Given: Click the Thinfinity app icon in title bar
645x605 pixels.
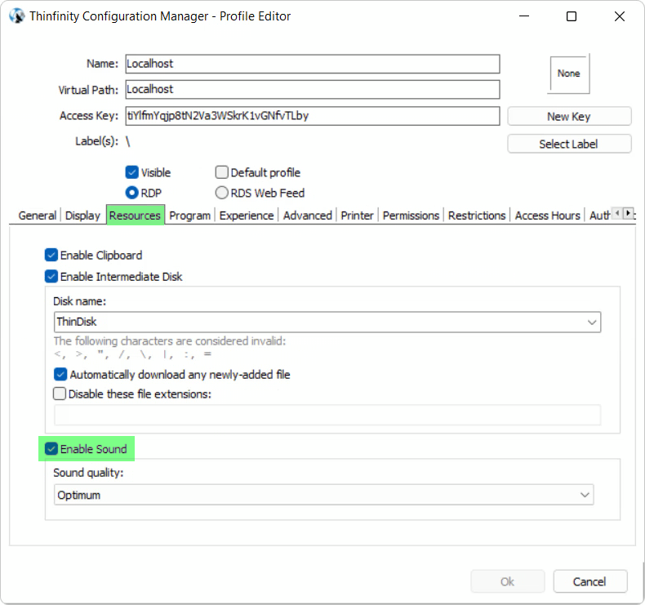Looking at the screenshot, I should [17, 16].
